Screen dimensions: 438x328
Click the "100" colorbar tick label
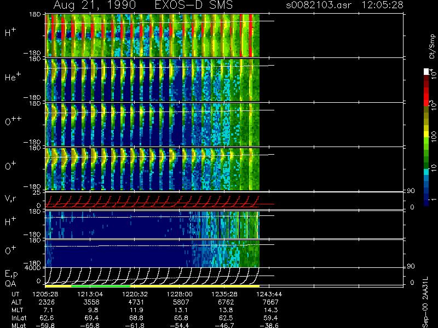[x=434, y=137]
